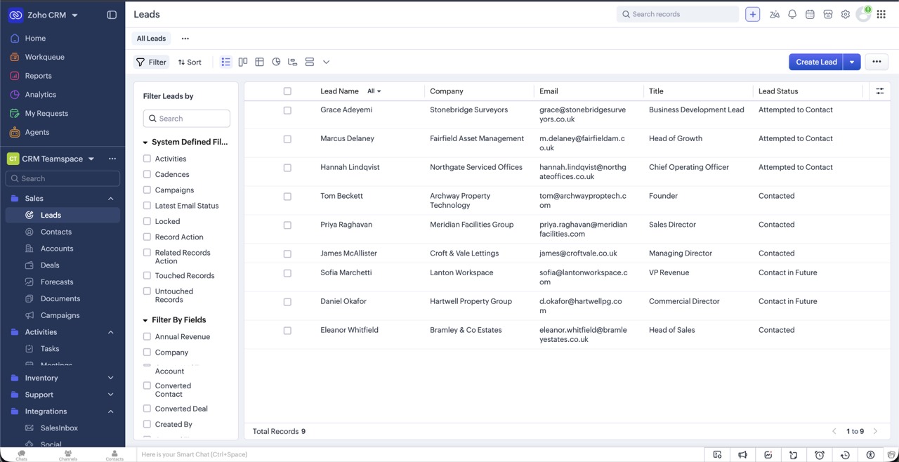This screenshot has height=462, width=899.
Task: Switch to the stacked card view icon
Action: tap(309, 62)
